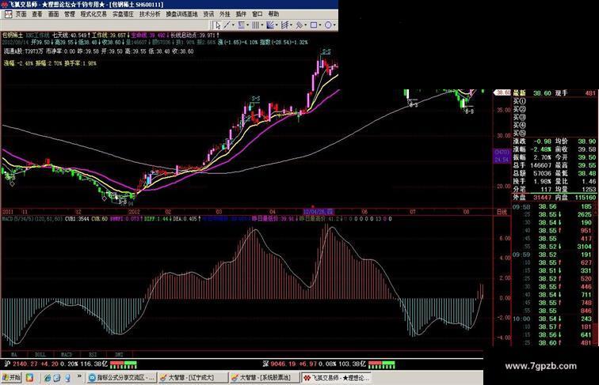Expand regression channel tool dropdown arrow

[x=306, y=25]
